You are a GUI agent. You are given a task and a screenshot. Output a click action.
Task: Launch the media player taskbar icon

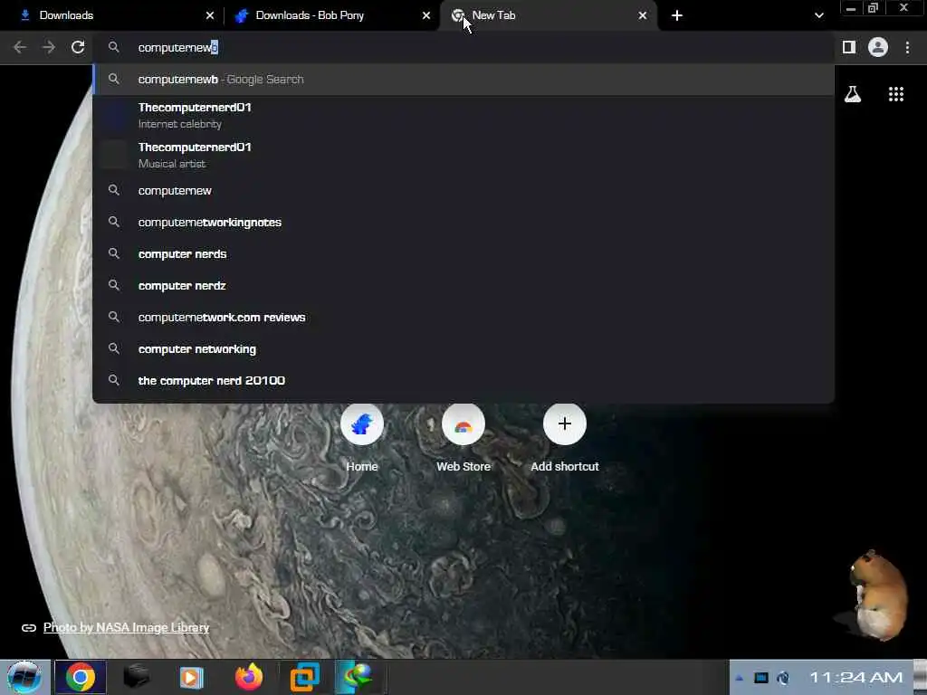[x=192, y=677]
